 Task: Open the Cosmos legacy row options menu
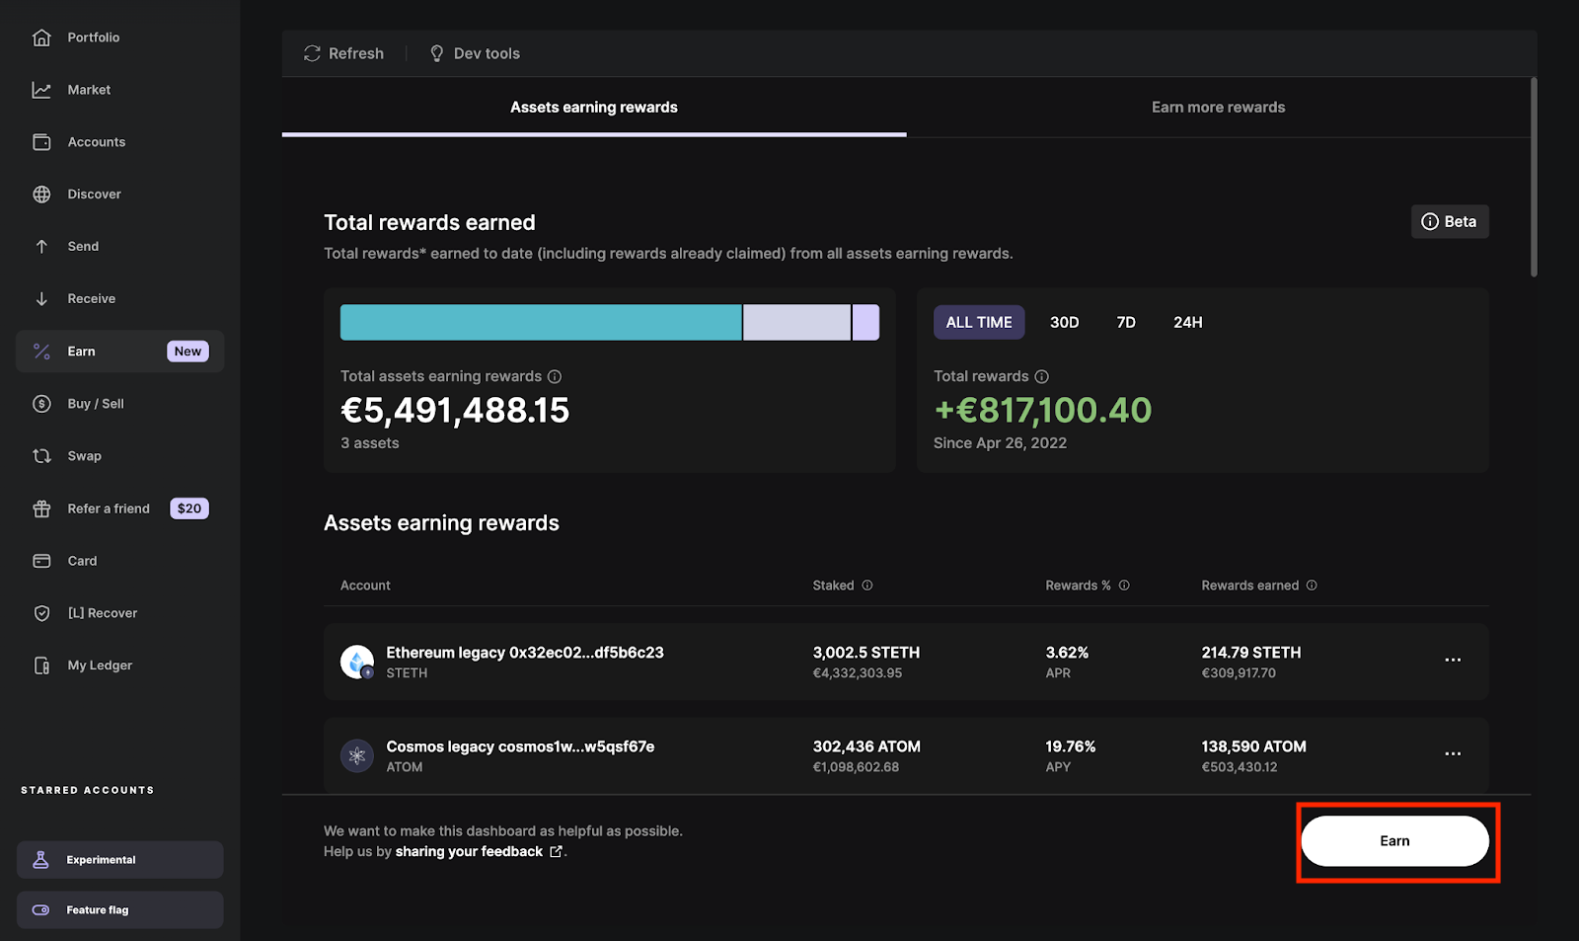pyautogui.click(x=1452, y=753)
